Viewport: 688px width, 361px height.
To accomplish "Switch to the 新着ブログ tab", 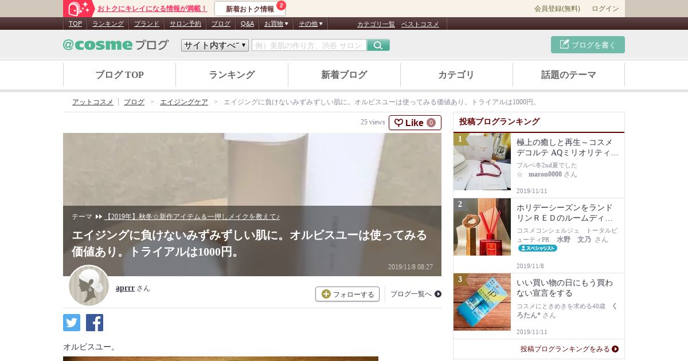I will click(x=344, y=74).
